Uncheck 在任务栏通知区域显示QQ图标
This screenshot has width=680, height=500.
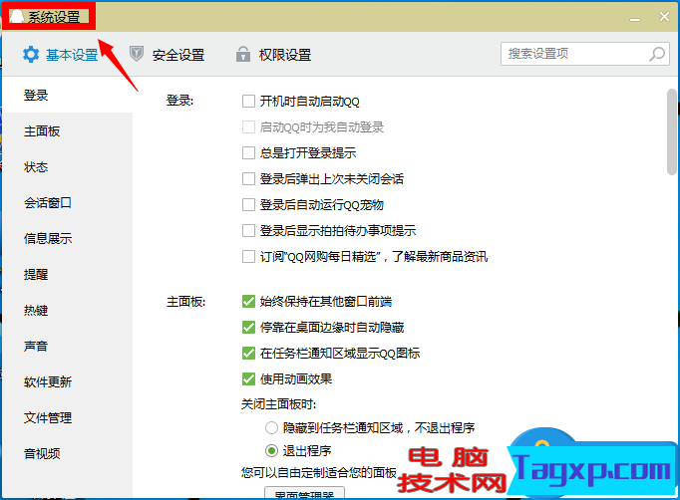[248, 354]
